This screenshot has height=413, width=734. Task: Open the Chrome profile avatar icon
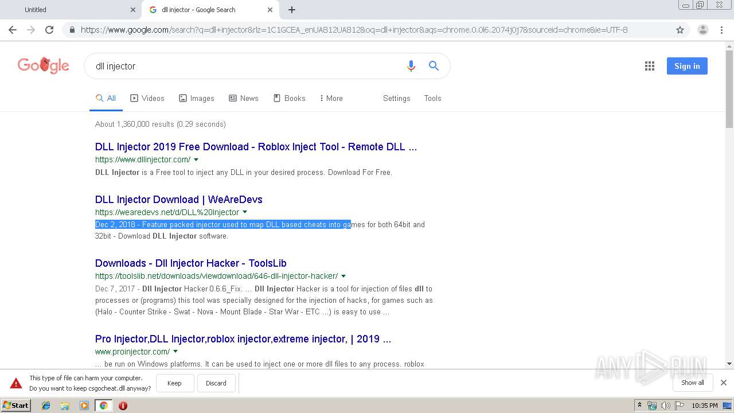coord(702,30)
